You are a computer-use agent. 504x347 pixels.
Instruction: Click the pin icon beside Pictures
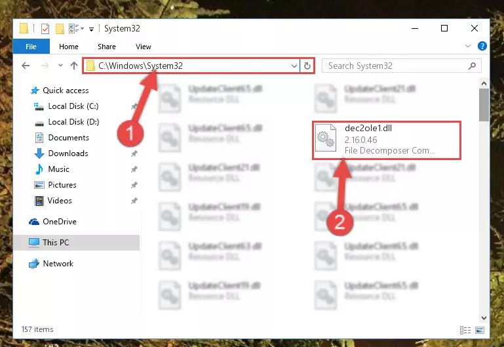point(134,185)
